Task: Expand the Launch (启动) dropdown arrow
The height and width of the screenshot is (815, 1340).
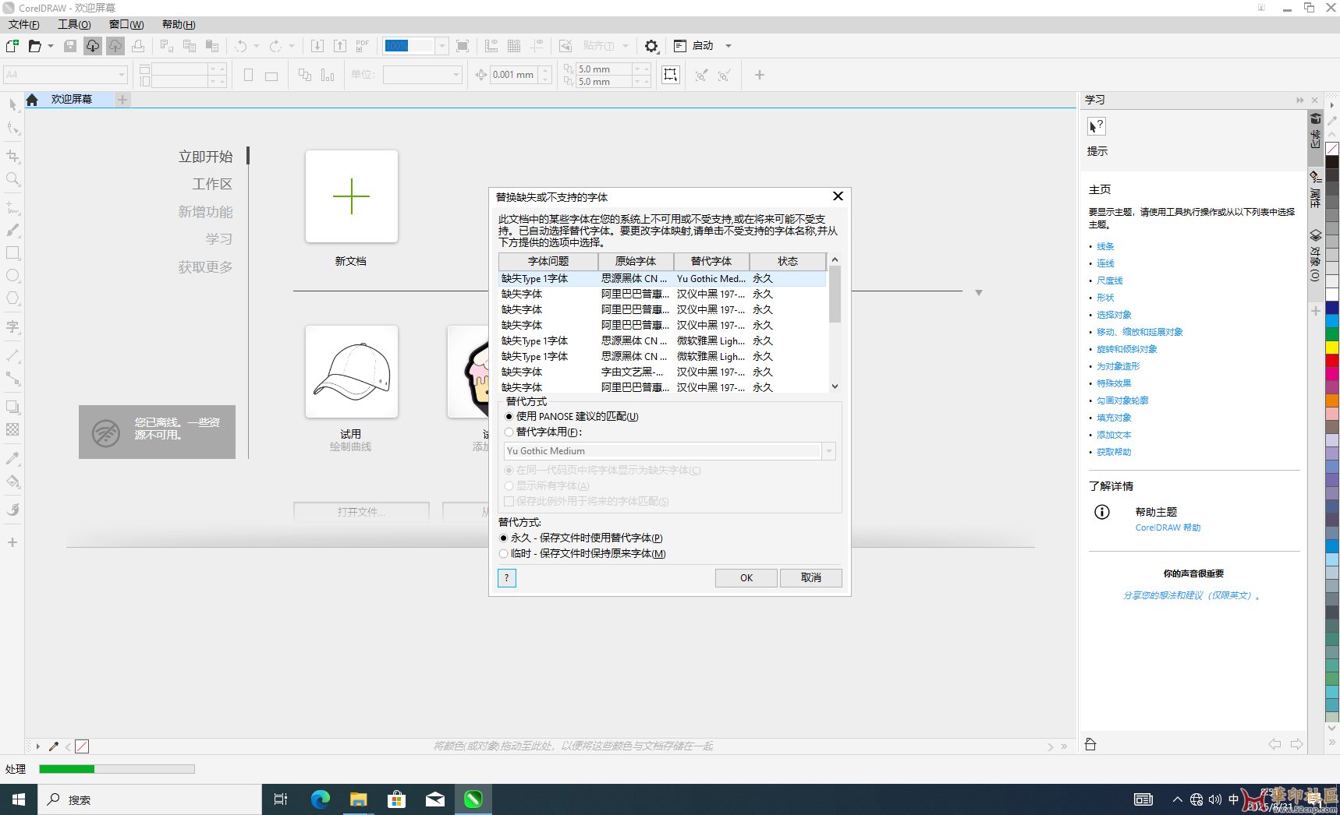Action: pyautogui.click(x=728, y=46)
